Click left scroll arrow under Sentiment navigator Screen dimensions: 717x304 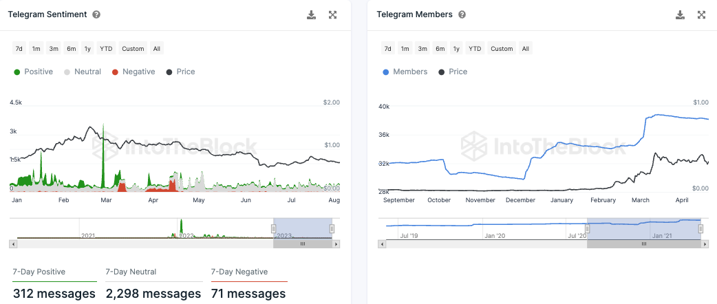pos(13,245)
